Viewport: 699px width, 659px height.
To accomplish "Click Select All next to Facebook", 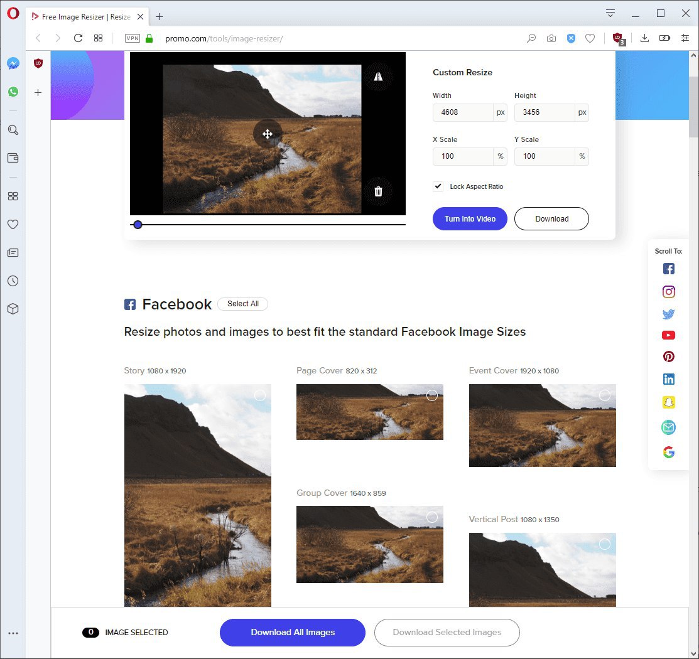I will (x=243, y=304).
